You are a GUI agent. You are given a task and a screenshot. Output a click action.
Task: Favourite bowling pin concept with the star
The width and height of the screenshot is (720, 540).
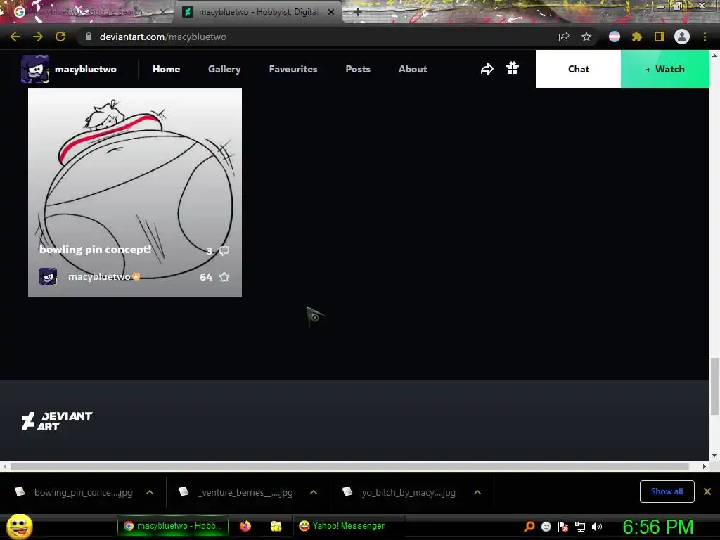tap(224, 277)
